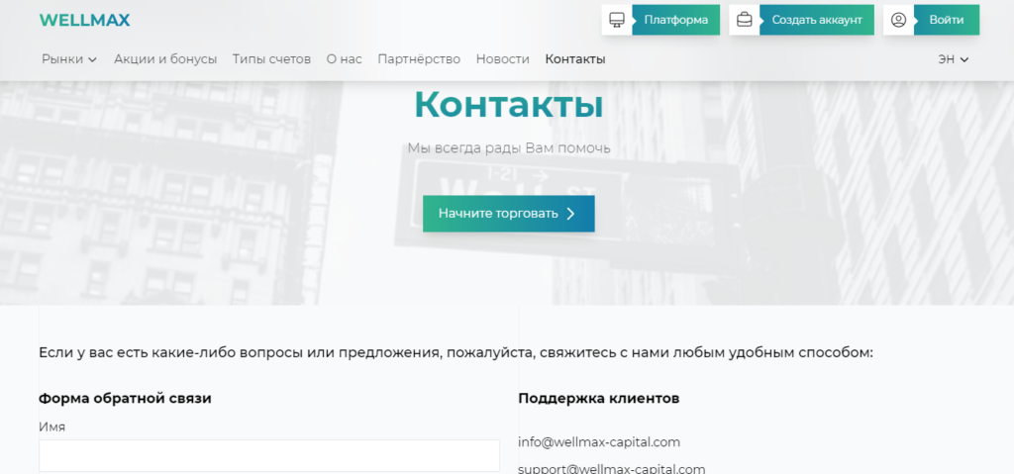1014x474 pixels.
Task: Click the briefcase icon beside Создать аккаунт
Action: [x=745, y=20]
